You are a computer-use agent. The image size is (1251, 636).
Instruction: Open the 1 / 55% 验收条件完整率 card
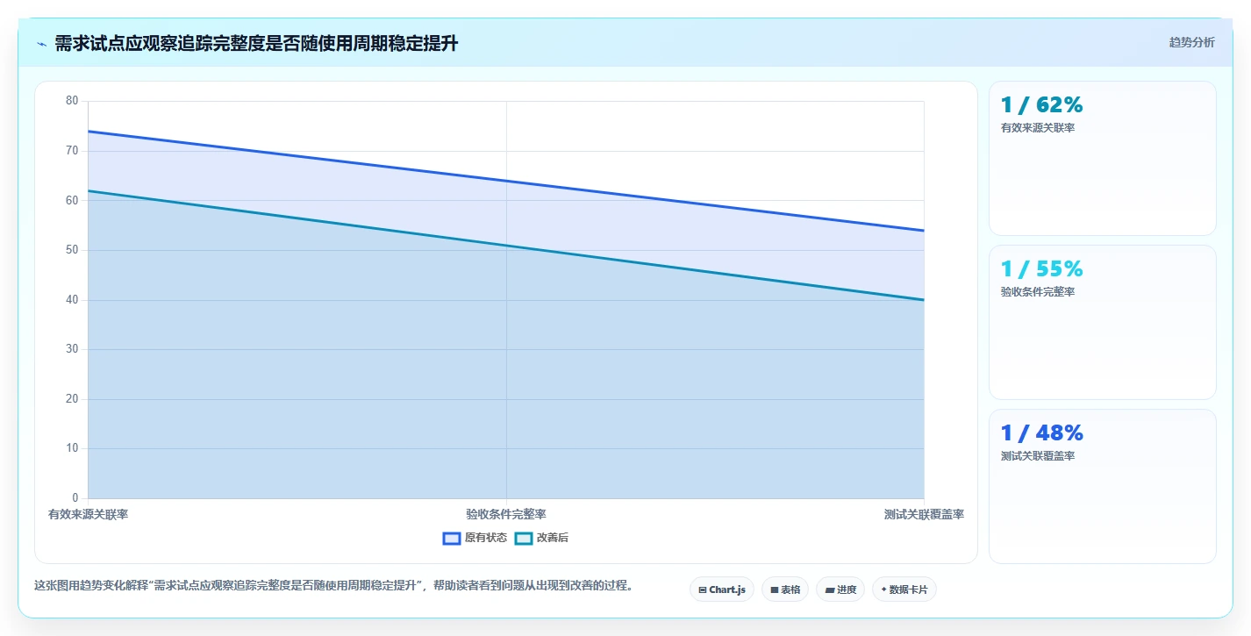pos(1102,322)
